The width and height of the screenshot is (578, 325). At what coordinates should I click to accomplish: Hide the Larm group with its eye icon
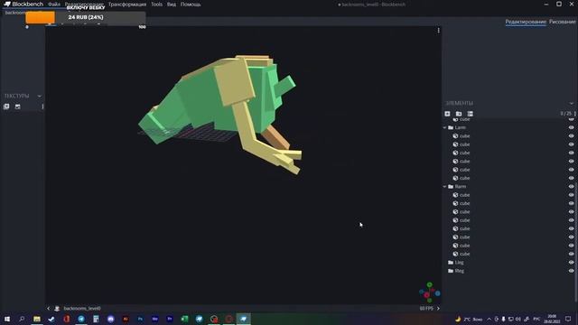point(572,127)
